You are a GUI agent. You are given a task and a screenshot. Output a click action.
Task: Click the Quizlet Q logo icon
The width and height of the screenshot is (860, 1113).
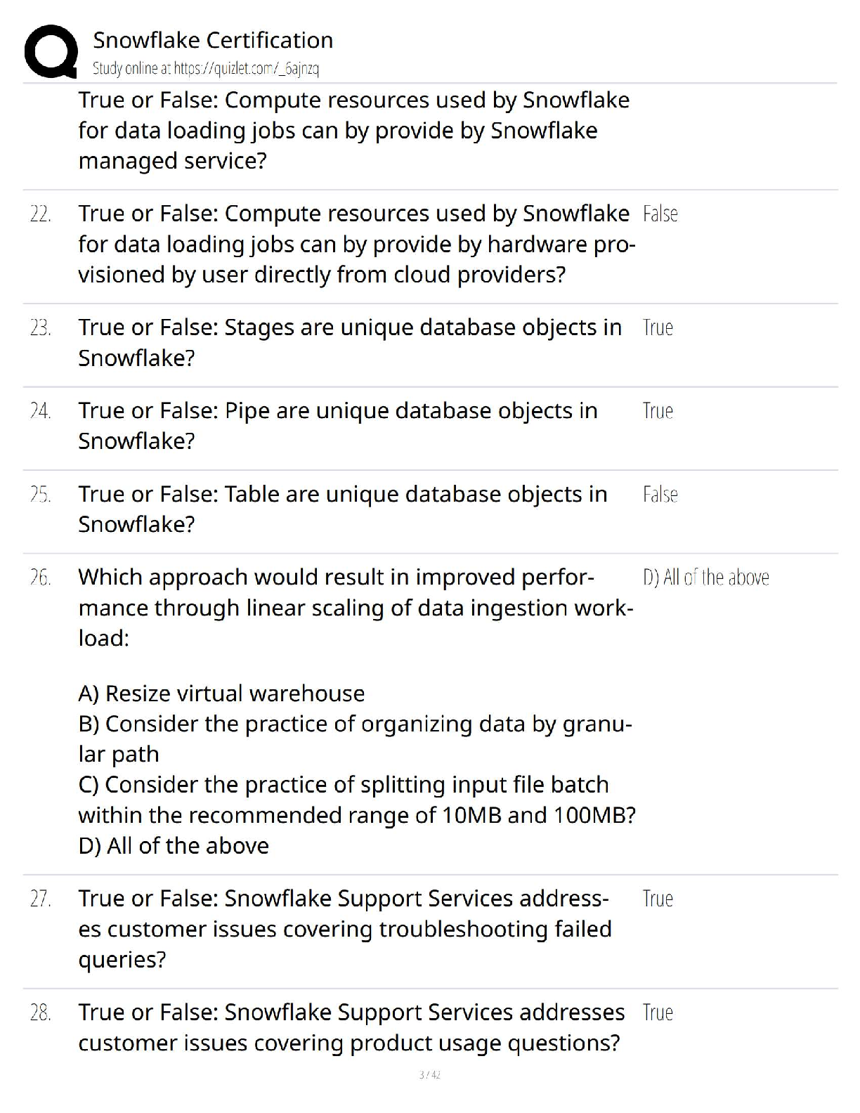coord(51,51)
